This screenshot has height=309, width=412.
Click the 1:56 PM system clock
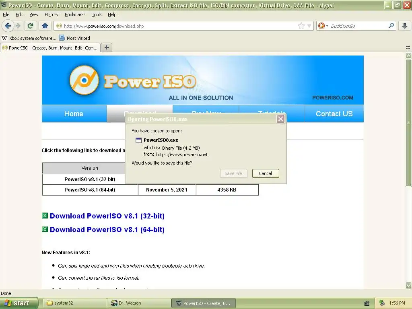click(397, 303)
